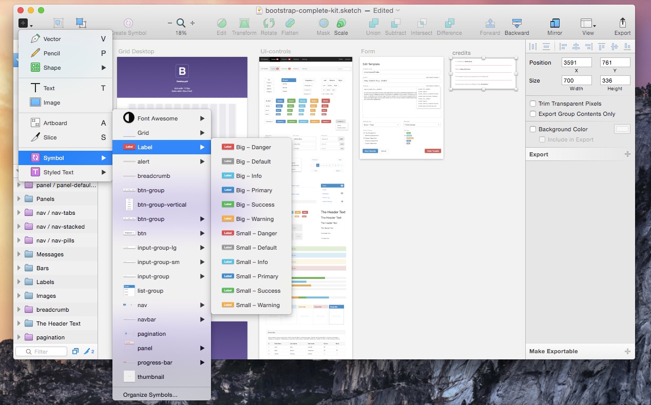Image resolution: width=651 pixels, height=405 pixels.
Task: Toggle Include in Export checkbox
Action: point(542,139)
